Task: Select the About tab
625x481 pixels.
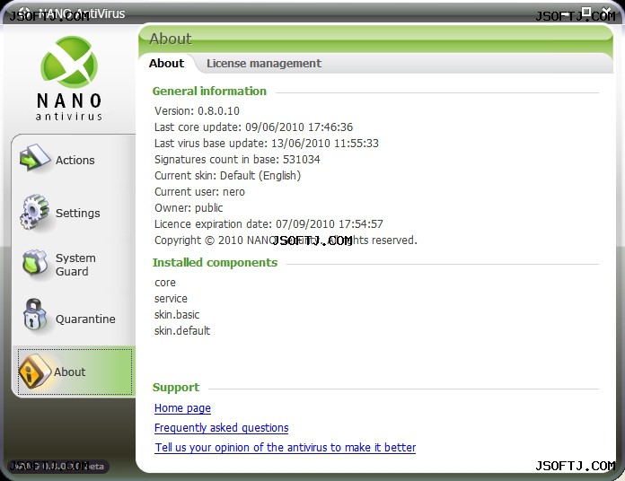Action: [166, 64]
